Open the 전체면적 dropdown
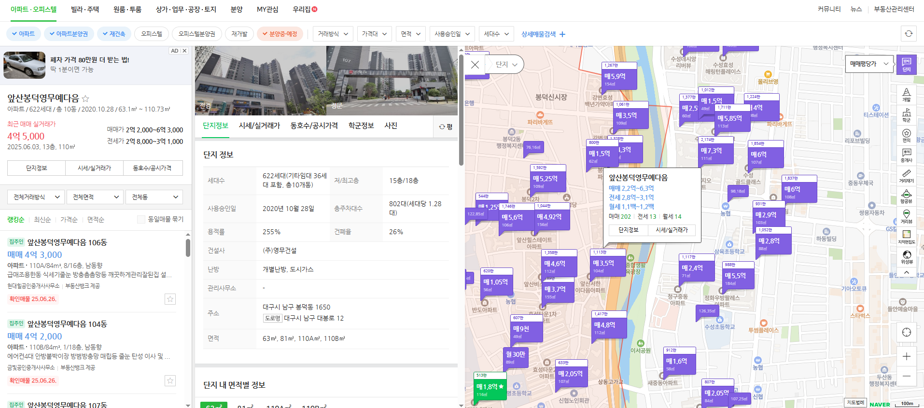Image resolution: width=924 pixels, height=408 pixels. coord(95,197)
